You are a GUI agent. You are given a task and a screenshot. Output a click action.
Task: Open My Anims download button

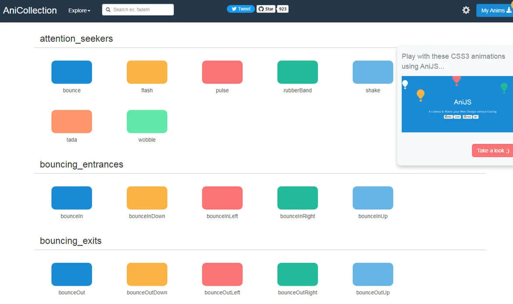click(495, 11)
